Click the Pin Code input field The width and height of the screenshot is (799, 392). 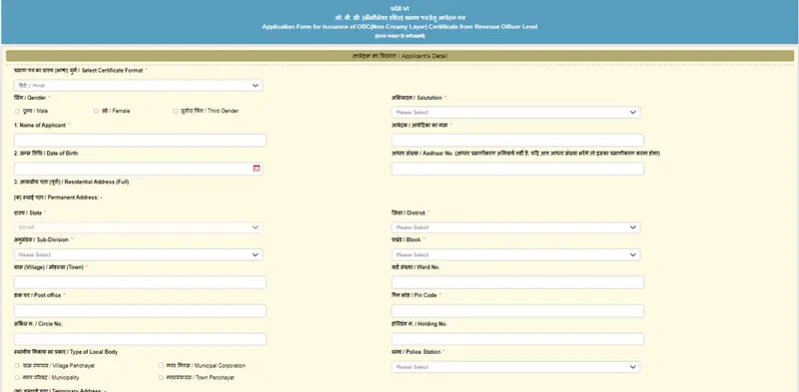click(517, 311)
